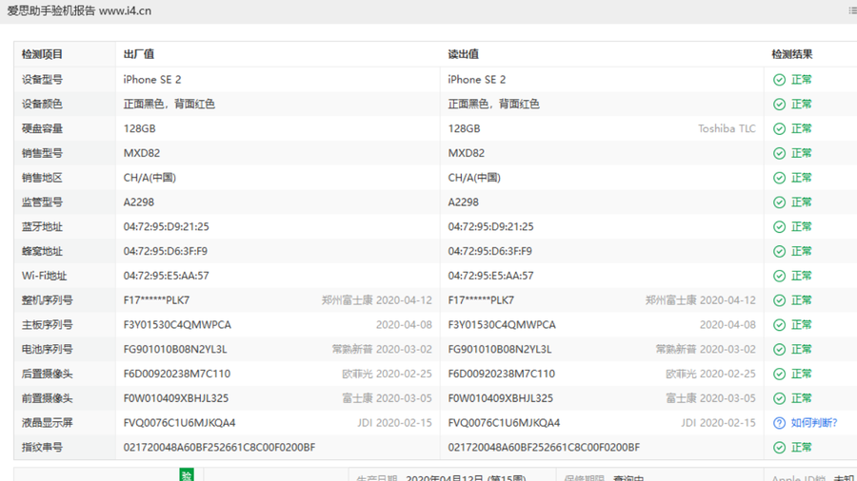The width and height of the screenshot is (857, 481).
Task: Click factory mainboard serial F3Y01530C4QMWPCA
Action: pos(177,325)
